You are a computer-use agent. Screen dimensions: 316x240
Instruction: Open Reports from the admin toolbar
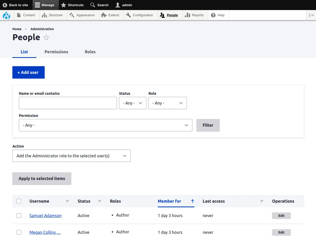[195, 15]
